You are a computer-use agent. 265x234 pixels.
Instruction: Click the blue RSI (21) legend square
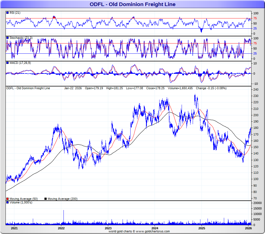point(7,13)
